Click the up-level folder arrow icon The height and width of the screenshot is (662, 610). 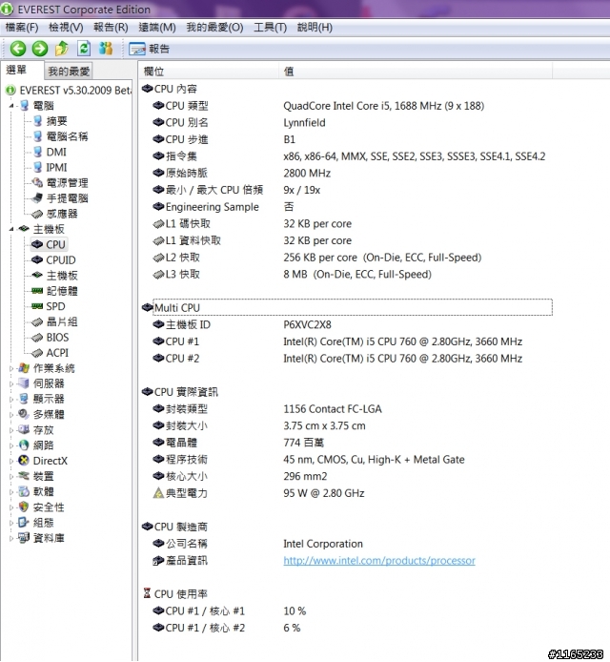pos(62,49)
